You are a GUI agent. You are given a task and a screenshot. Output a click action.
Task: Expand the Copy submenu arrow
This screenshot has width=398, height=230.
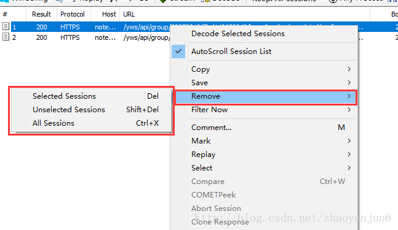coord(349,69)
